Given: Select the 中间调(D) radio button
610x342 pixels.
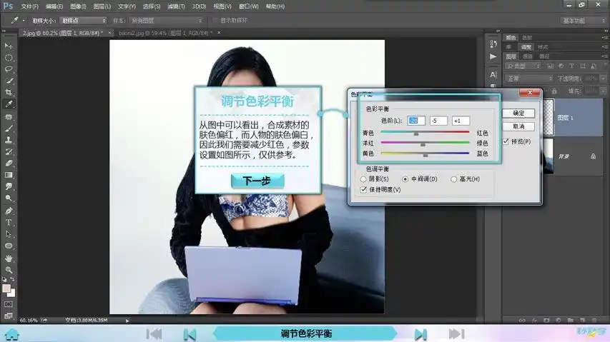Looking at the screenshot, I should (405, 179).
